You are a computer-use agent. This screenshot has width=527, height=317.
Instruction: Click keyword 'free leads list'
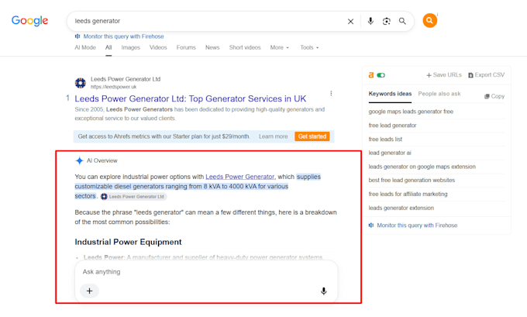pos(385,140)
